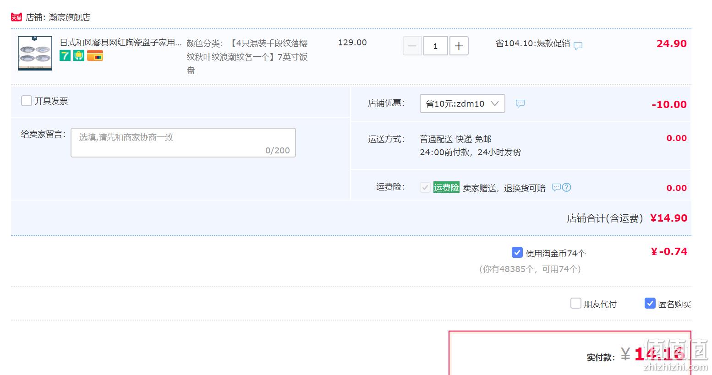Click the quantity input field
Image resolution: width=712 pixels, height=375 pixels.
click(435, 46)
